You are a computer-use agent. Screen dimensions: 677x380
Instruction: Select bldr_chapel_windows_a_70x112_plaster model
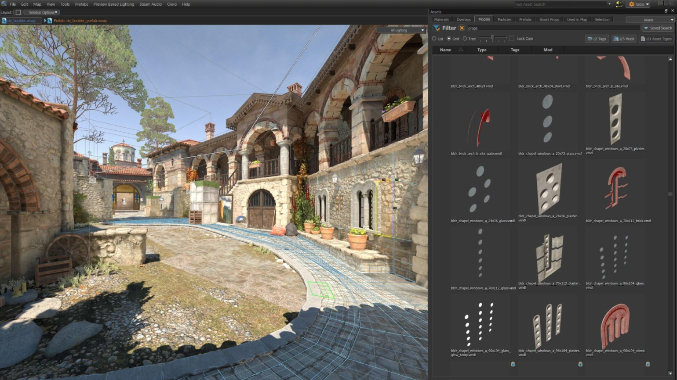click(x=549, y=258)
